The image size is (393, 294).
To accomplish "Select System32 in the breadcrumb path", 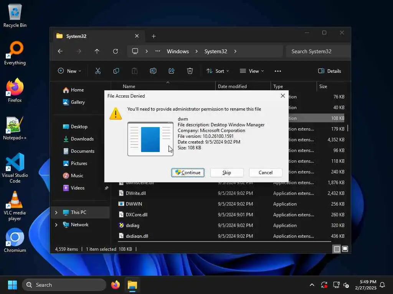I will pos(216,51).
